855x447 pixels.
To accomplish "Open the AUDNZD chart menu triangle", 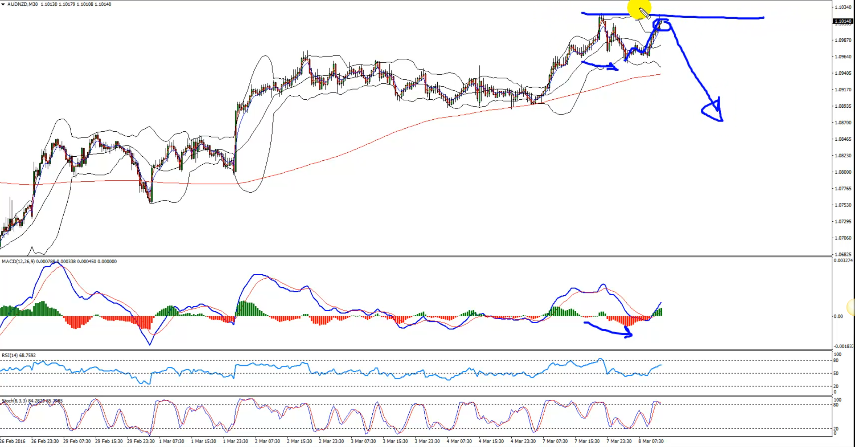I will (3, 4).
